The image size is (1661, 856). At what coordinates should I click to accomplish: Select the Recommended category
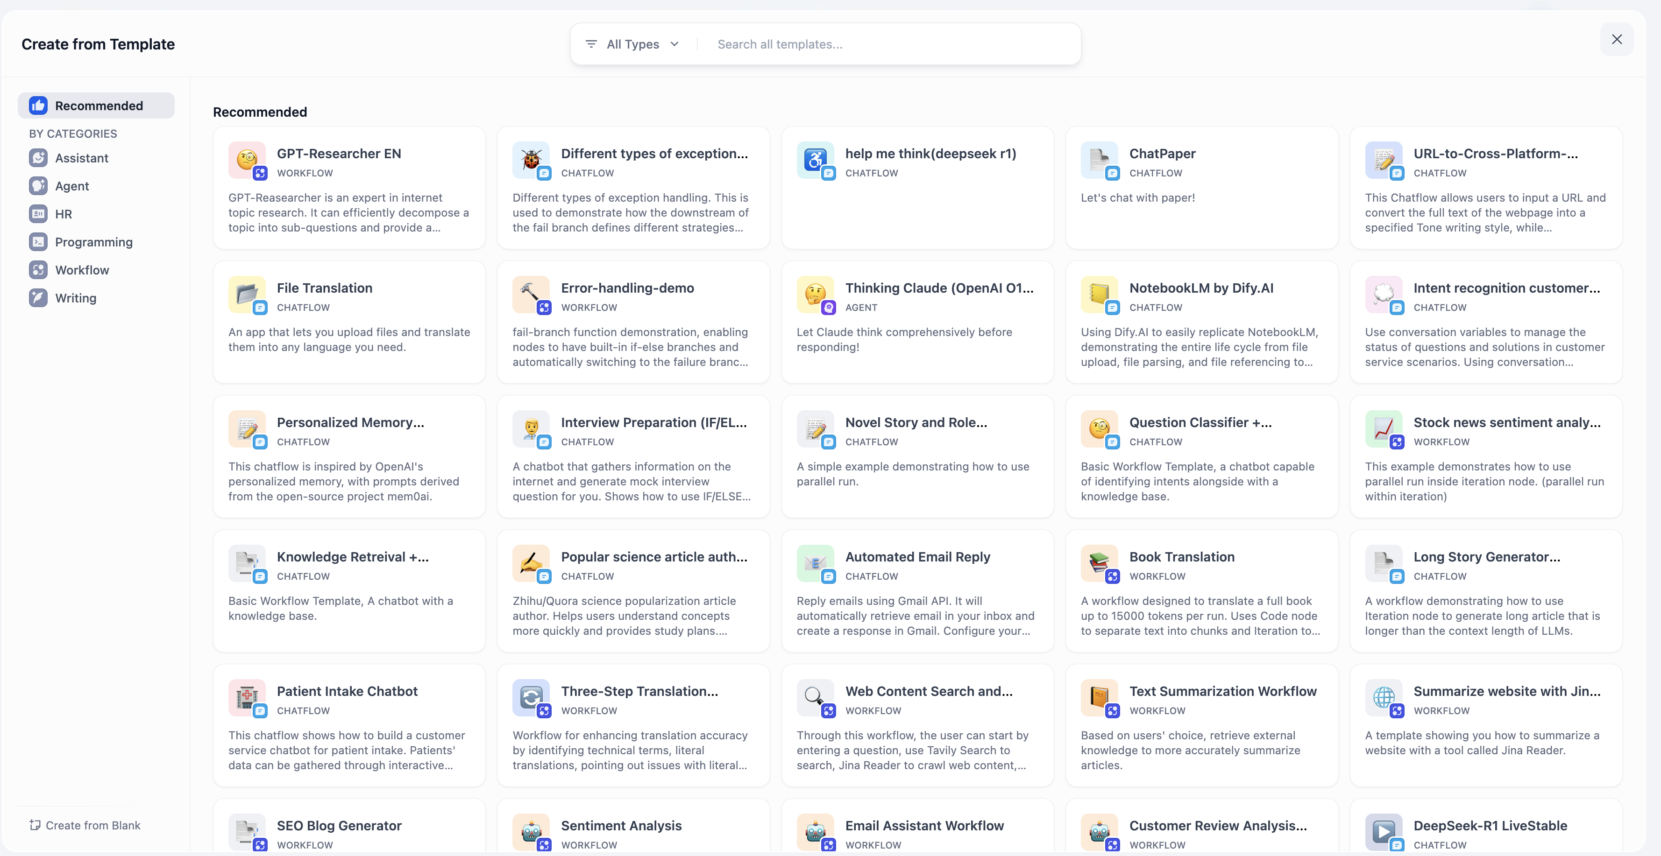(x=96, y=105)
